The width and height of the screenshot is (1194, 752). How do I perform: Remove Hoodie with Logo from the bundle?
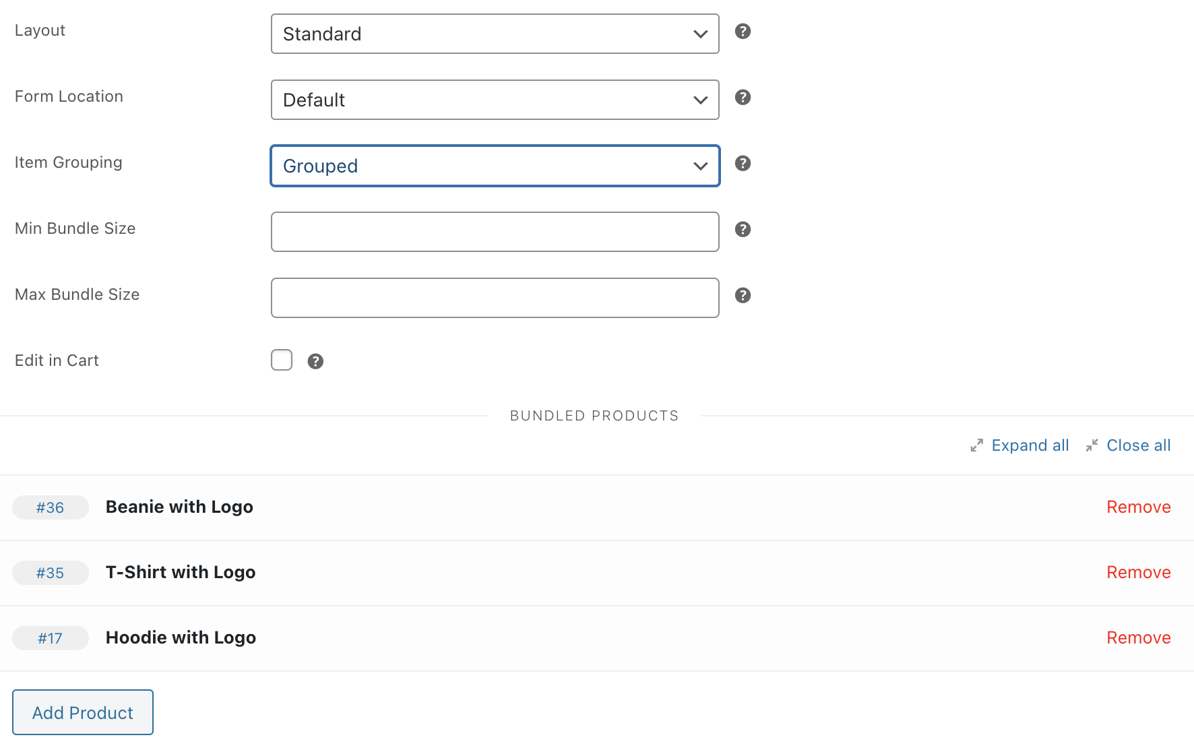click(1138, 637)
